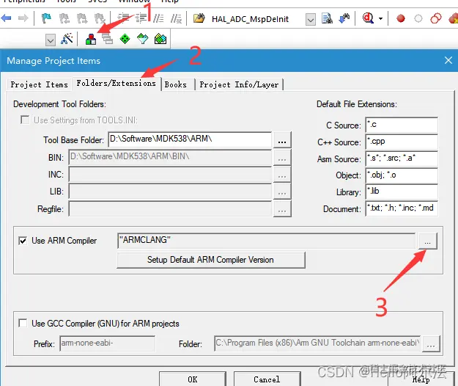Edit the C++ Source extension field
This screenshot has width=458, height=386.
coord(402,142)
